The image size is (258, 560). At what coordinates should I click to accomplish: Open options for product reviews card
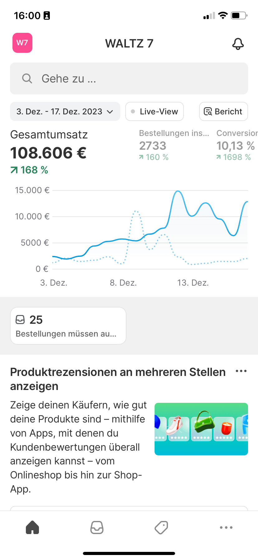[241, 371]
